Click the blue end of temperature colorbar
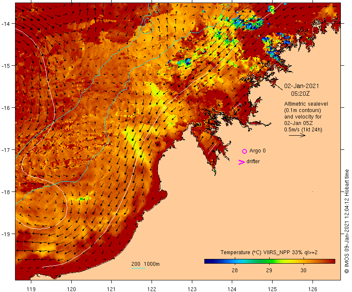This screenshot has width=352, height=292. [208, 261]
